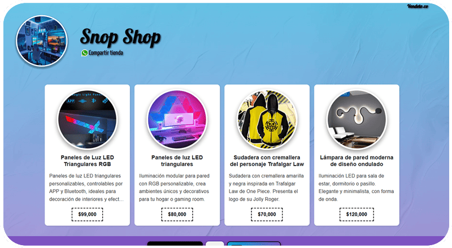Screen dimensions: 452x248
Task: Click the $80,000 price button
Action: (177, 214)
